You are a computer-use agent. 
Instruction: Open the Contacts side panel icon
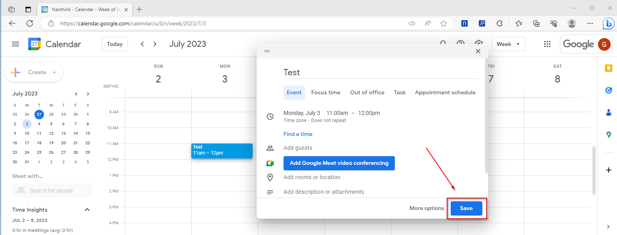(609, 113)
